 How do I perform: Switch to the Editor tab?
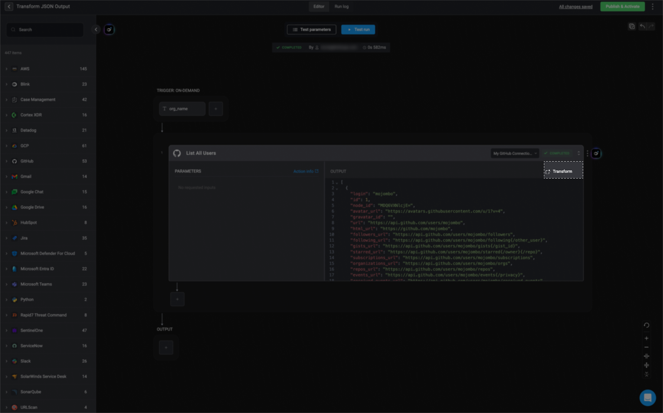(x=319, y=7)
